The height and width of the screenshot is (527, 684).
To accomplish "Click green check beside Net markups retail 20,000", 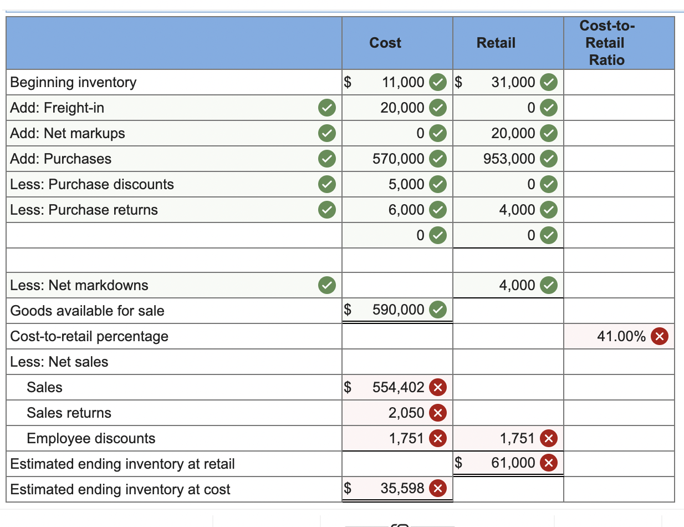I will pos(549,133).
